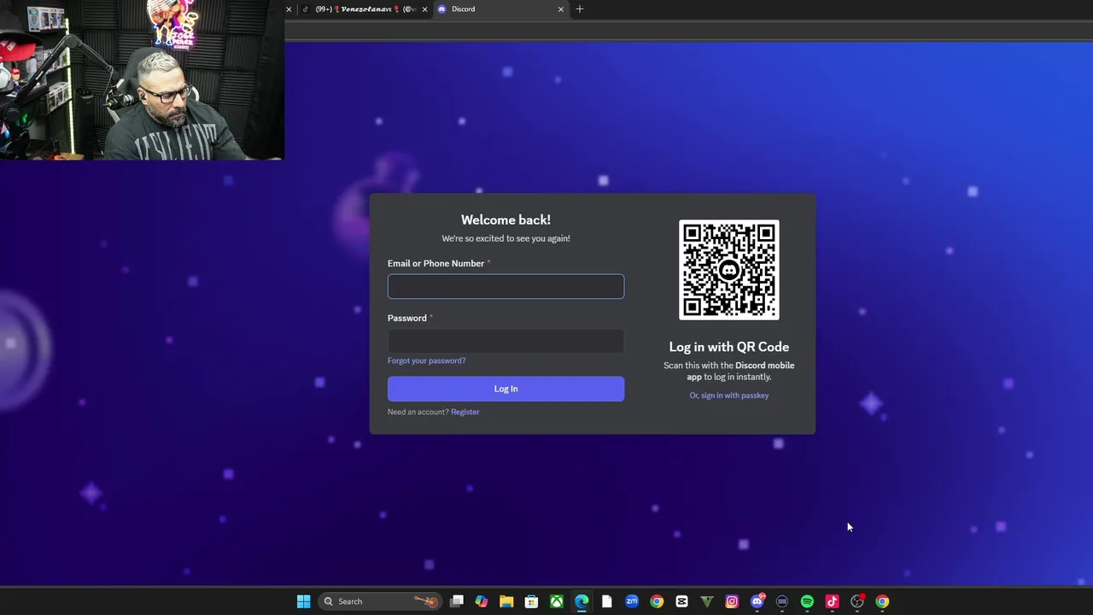Launch Spotify from the taskbar

[807, 601]
